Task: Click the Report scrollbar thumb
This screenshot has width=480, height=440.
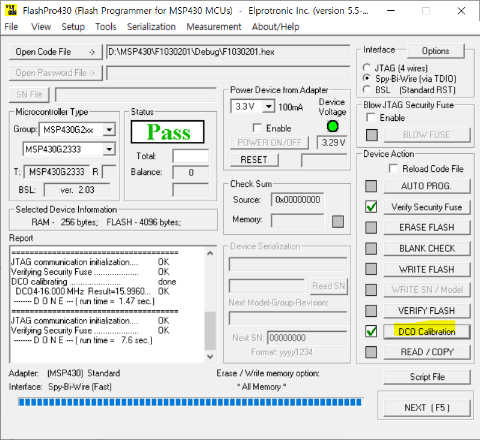Action: 210,331
